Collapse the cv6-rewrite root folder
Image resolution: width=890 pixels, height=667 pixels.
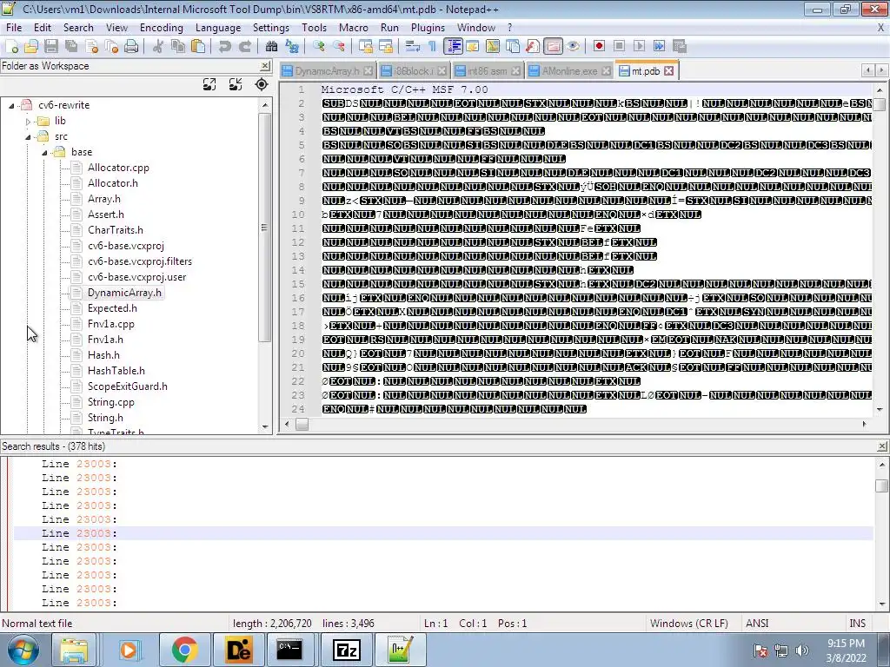11,105
